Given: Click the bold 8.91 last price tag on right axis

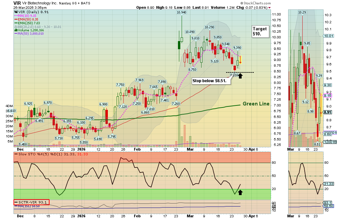Looking at the screenshot, I should point(327,113).
